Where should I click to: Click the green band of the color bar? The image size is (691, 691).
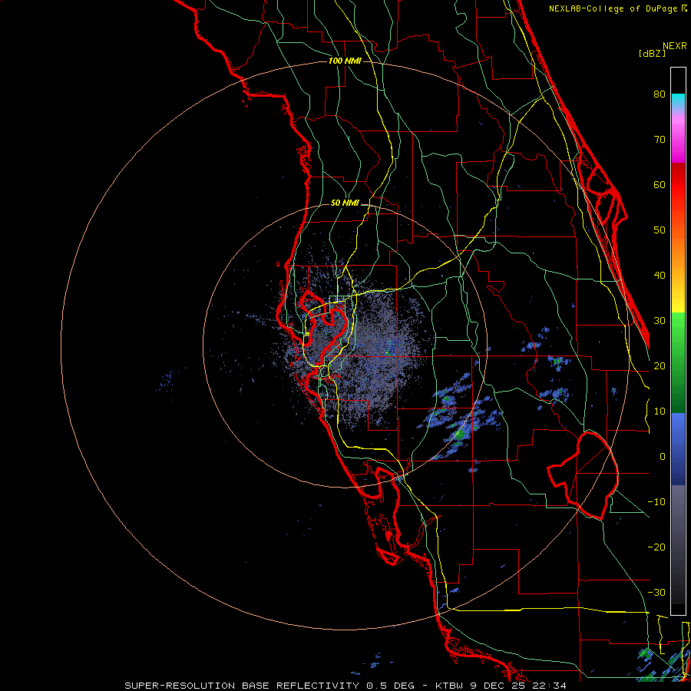(678, 362)
